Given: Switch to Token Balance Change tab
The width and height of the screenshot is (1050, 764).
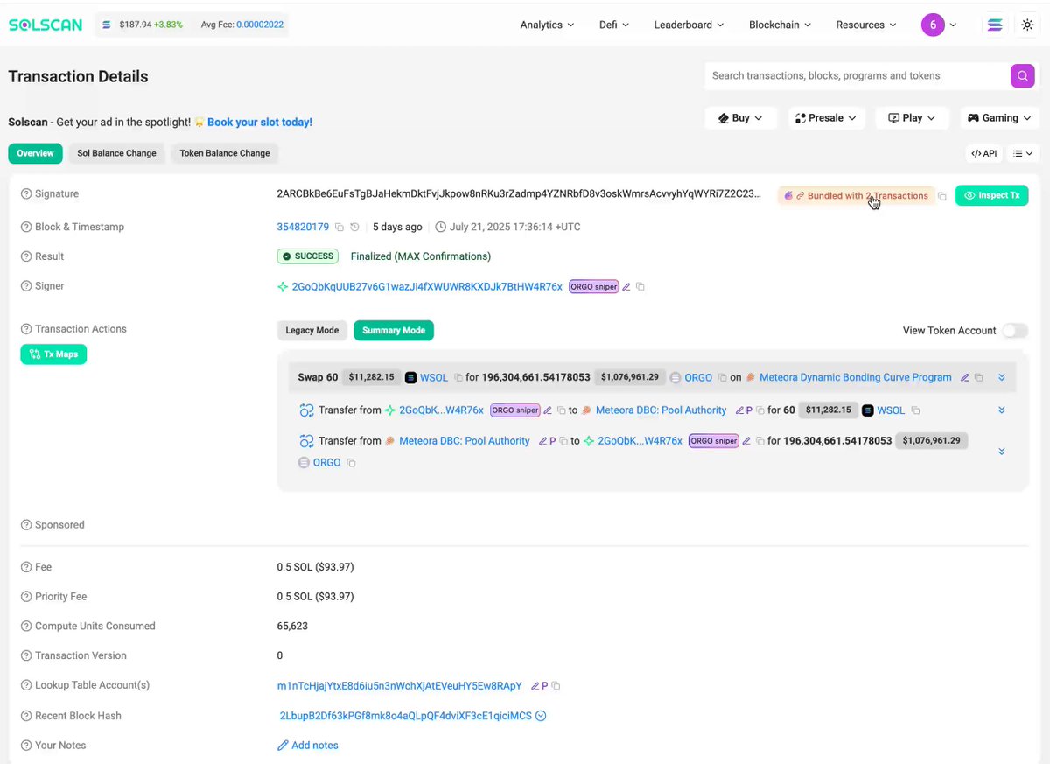Looking at the screenshot, I should [225, 153].
